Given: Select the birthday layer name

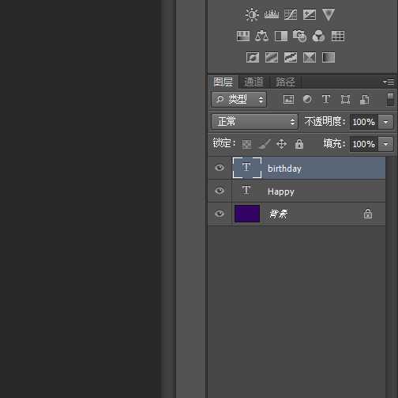Looking at the screenshot, I should coord(284,169).
